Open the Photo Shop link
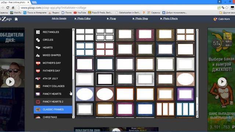 click(140, 19)
